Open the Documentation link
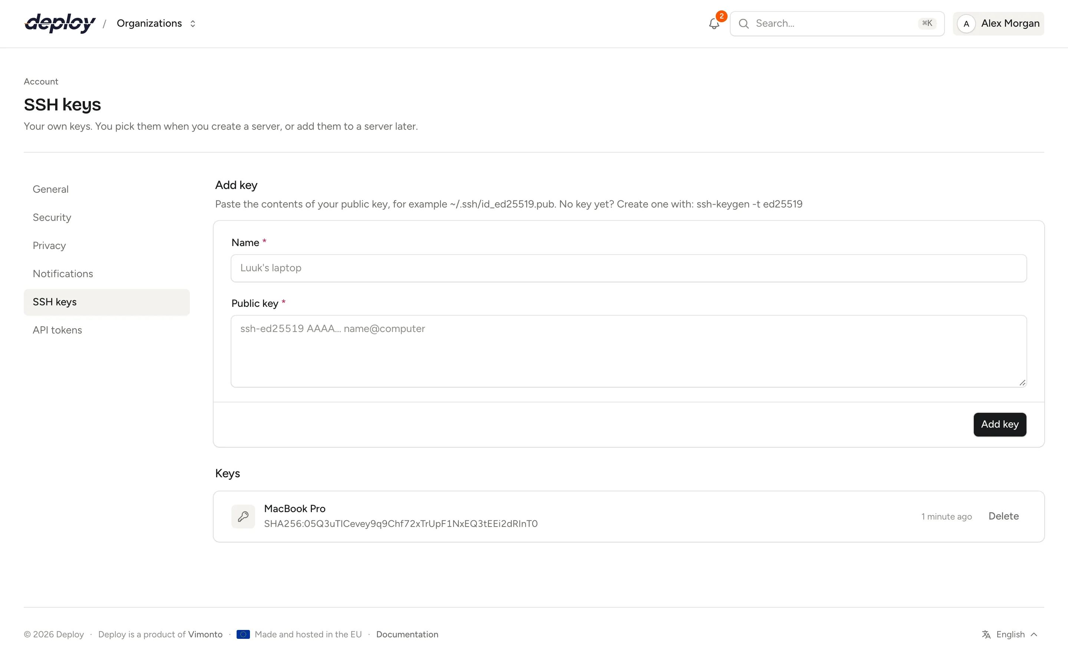Screen dimensions: 1068x667 407,634
